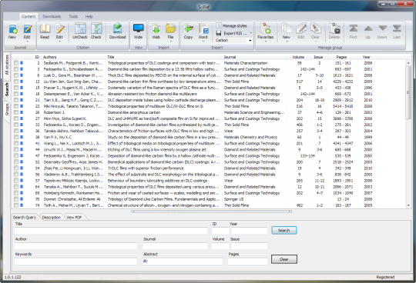416x283 pixels.
Task: Click the Edit journal icon
Action: (27, 29)
